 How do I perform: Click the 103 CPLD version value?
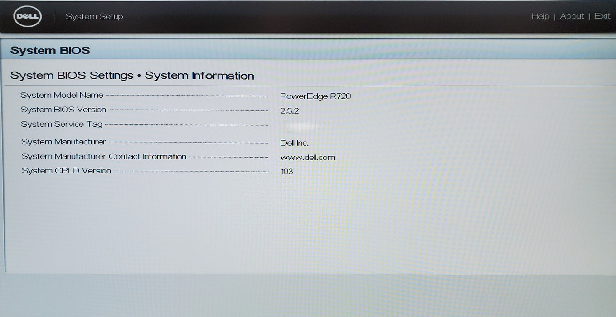coord(287,172)
